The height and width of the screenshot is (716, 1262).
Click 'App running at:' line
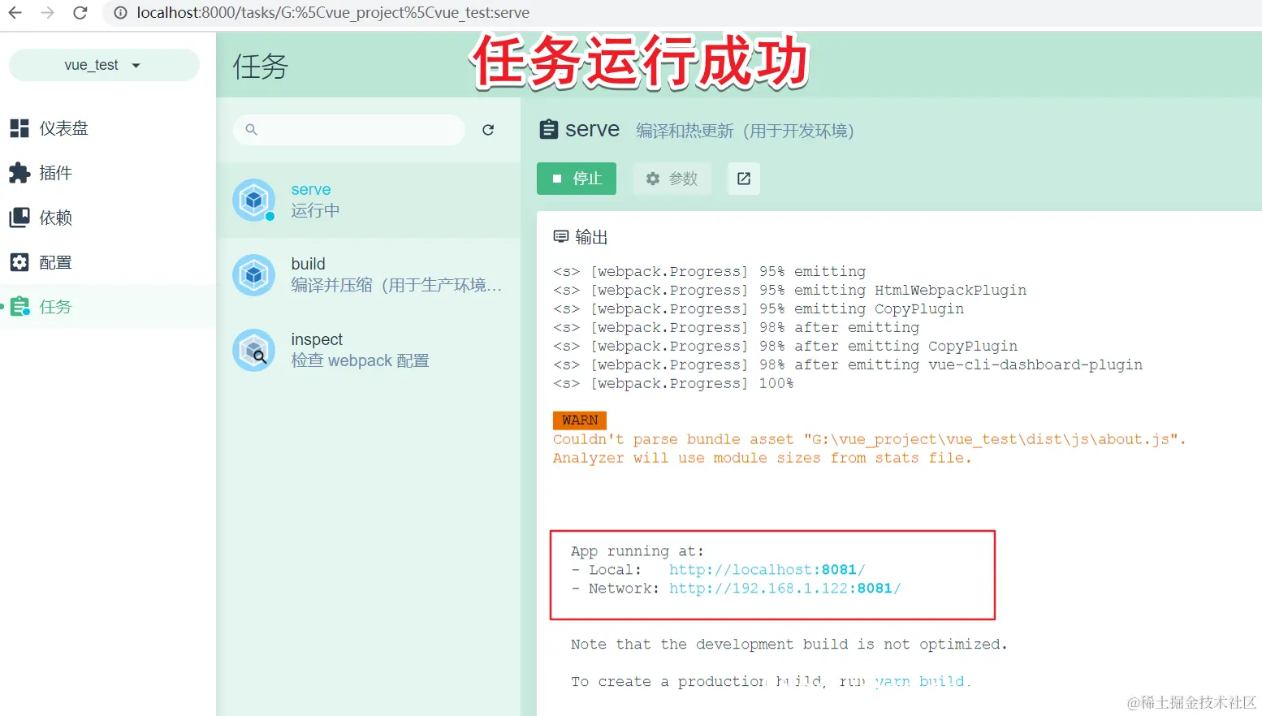637,551
